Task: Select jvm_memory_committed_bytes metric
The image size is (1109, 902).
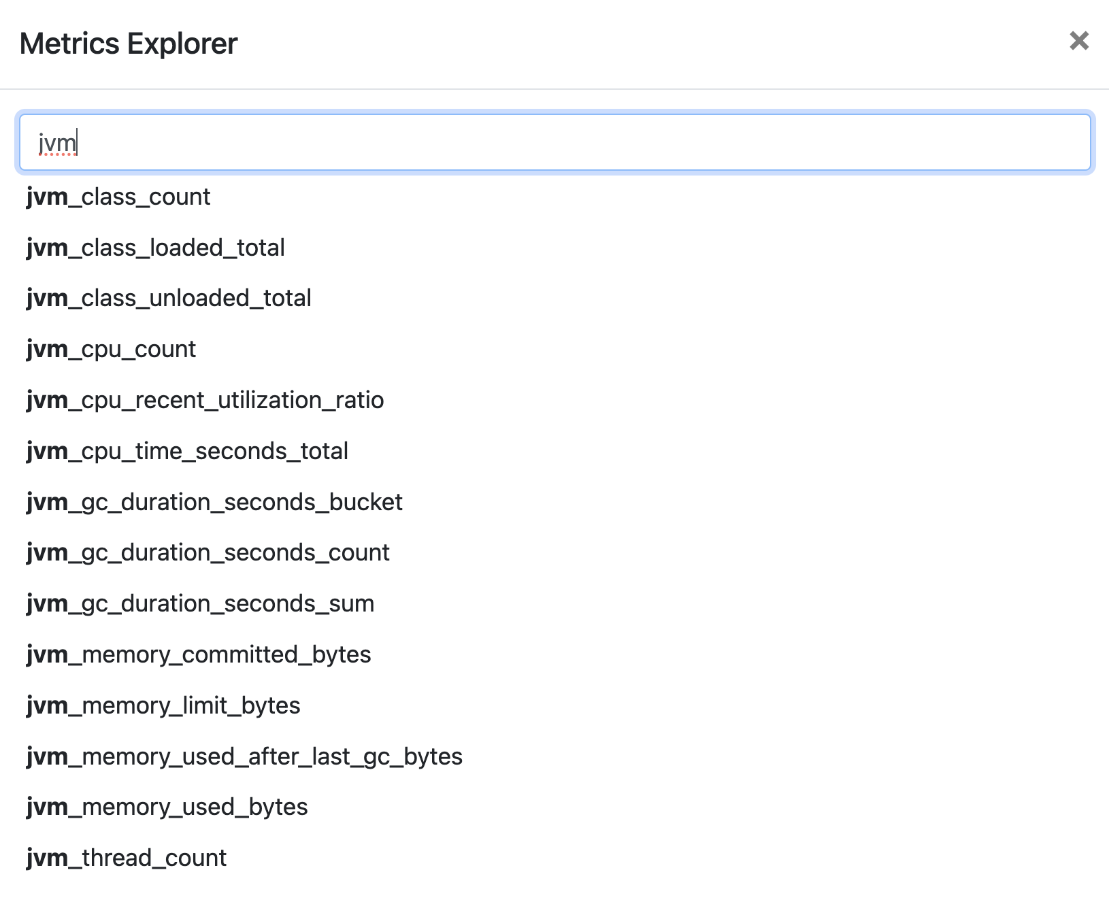Action: tap(199, 654)
